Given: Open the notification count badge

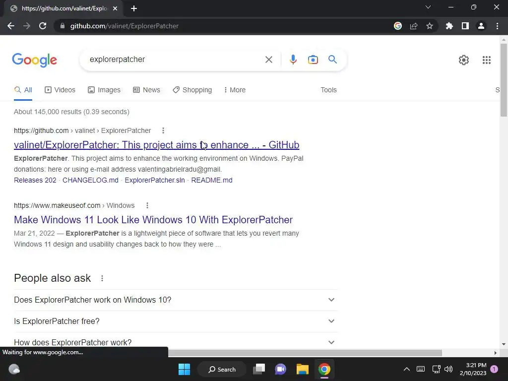Looking at the screenshot, I should click(x=494, y=369).
